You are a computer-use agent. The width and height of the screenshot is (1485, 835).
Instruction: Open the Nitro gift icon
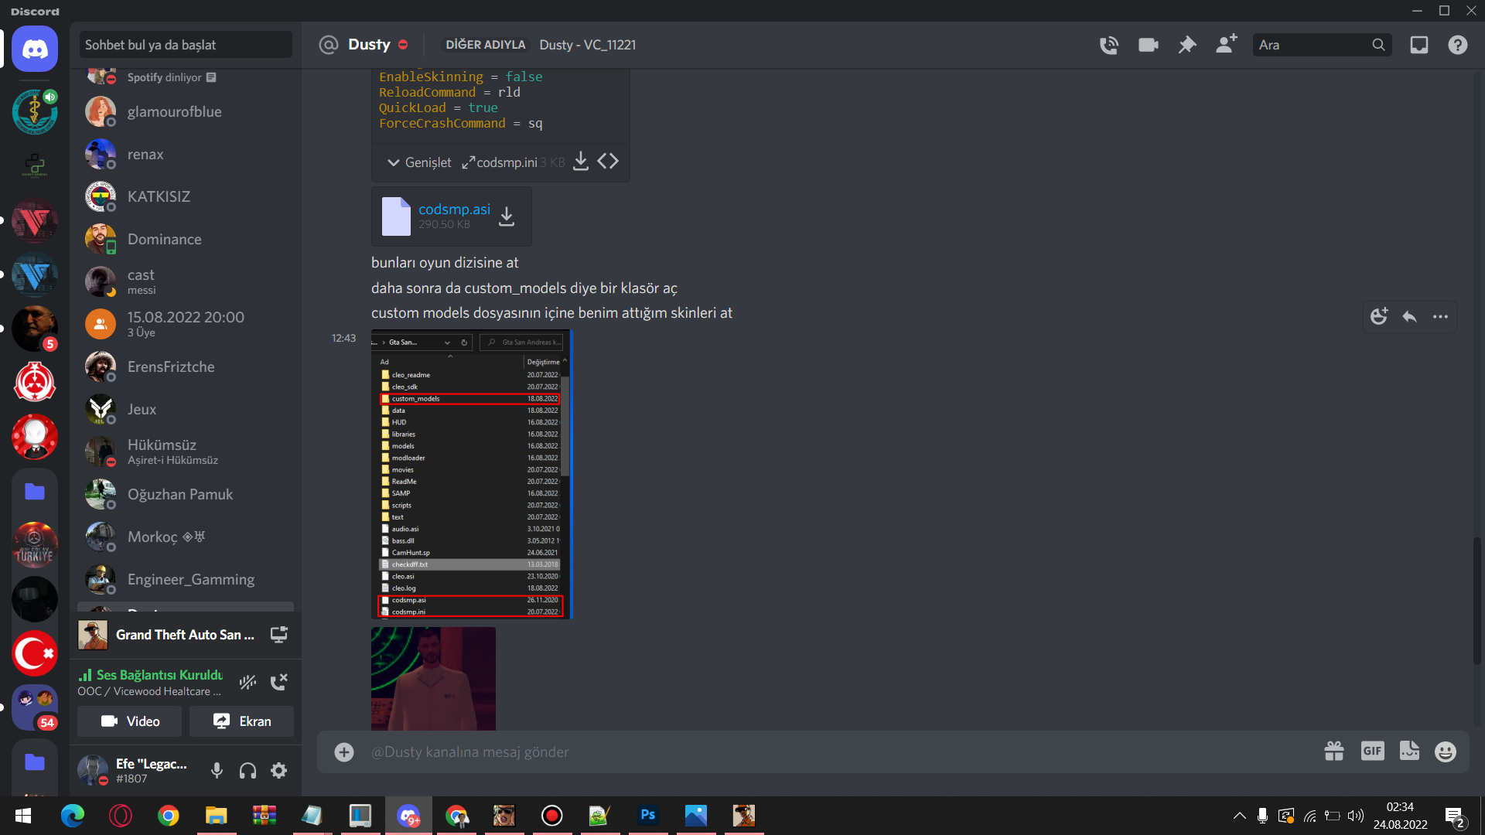click(1333, 751)
